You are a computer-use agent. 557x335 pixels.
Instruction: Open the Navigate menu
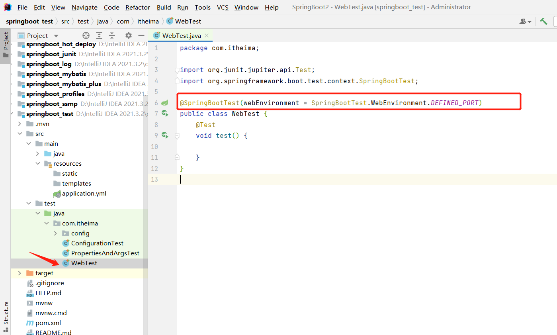[x=84, y=7]
